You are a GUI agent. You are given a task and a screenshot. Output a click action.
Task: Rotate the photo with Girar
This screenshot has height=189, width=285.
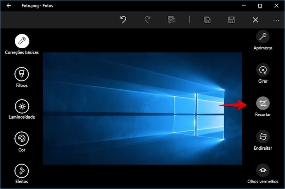coord(263,70)
